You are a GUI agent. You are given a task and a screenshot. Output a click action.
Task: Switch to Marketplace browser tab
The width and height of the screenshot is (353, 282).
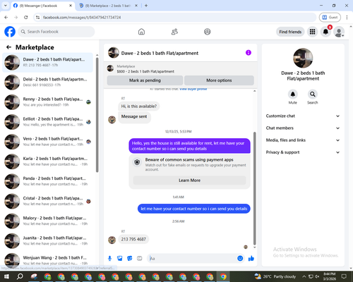click(107, 6)
